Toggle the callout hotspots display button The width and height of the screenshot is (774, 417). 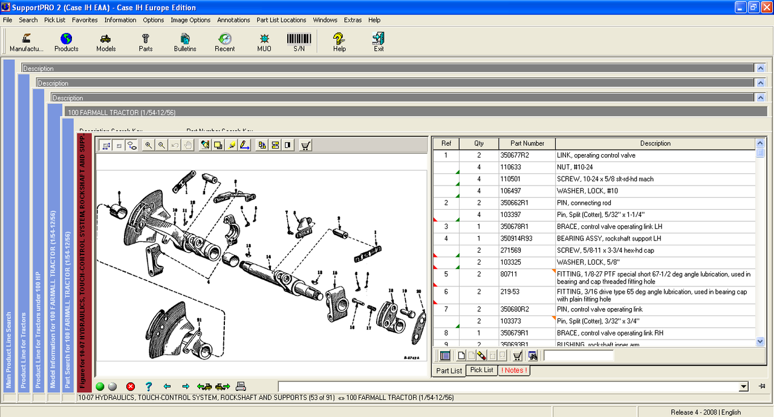[131, 145]
